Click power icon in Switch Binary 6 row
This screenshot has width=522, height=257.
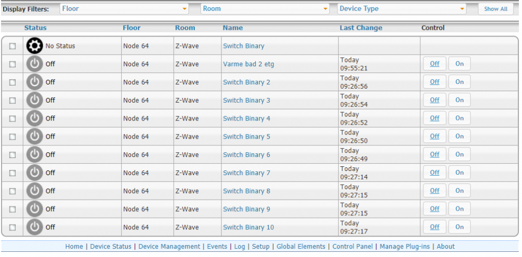(x=34, y=155)
